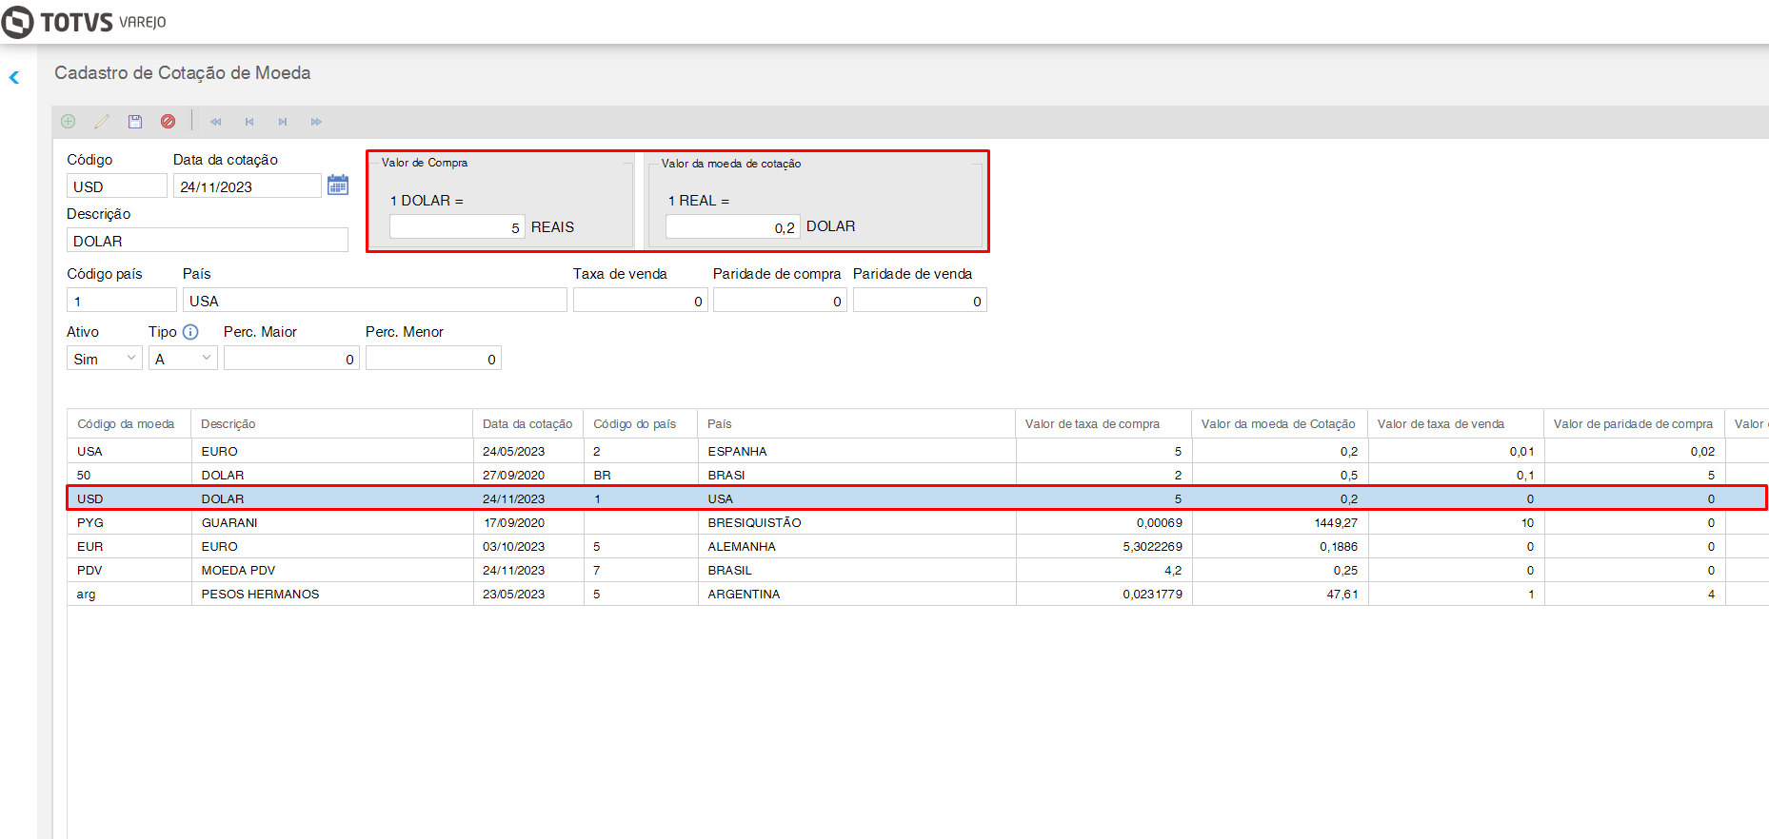Click the date field showing 24/11/2023
The image size is (1769, 839).
(248, 186)
